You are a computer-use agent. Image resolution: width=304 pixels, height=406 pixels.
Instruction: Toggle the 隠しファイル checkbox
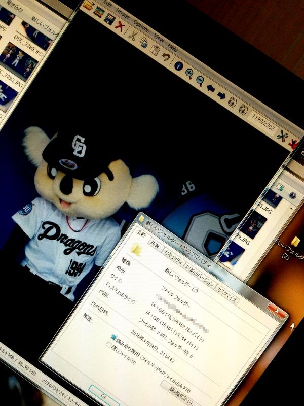click(x=108, y=345)
